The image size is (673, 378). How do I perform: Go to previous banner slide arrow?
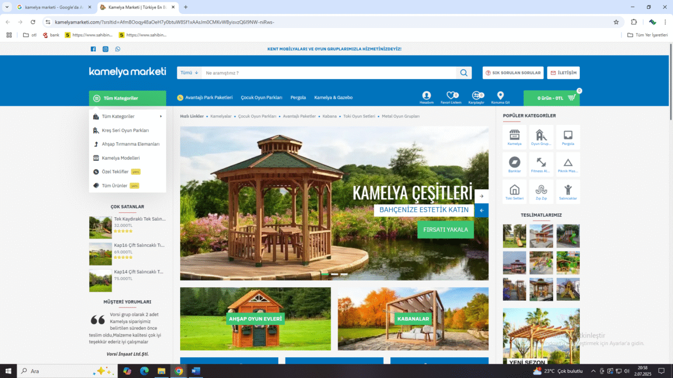(x=481, y=211)
